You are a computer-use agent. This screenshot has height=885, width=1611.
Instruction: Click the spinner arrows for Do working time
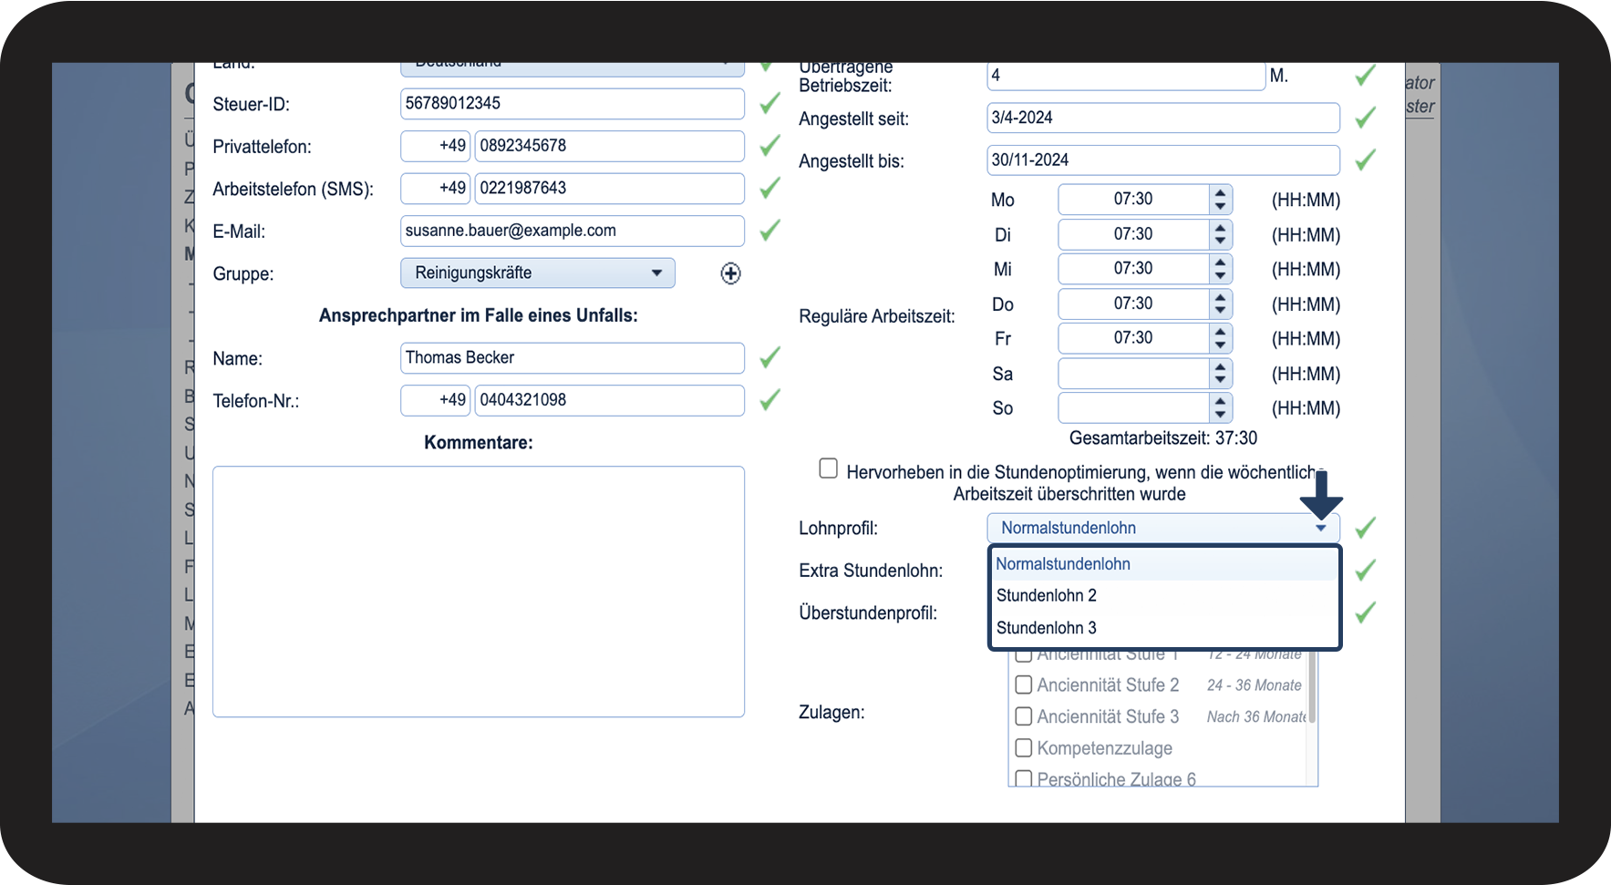click(x=1220, y=304)
